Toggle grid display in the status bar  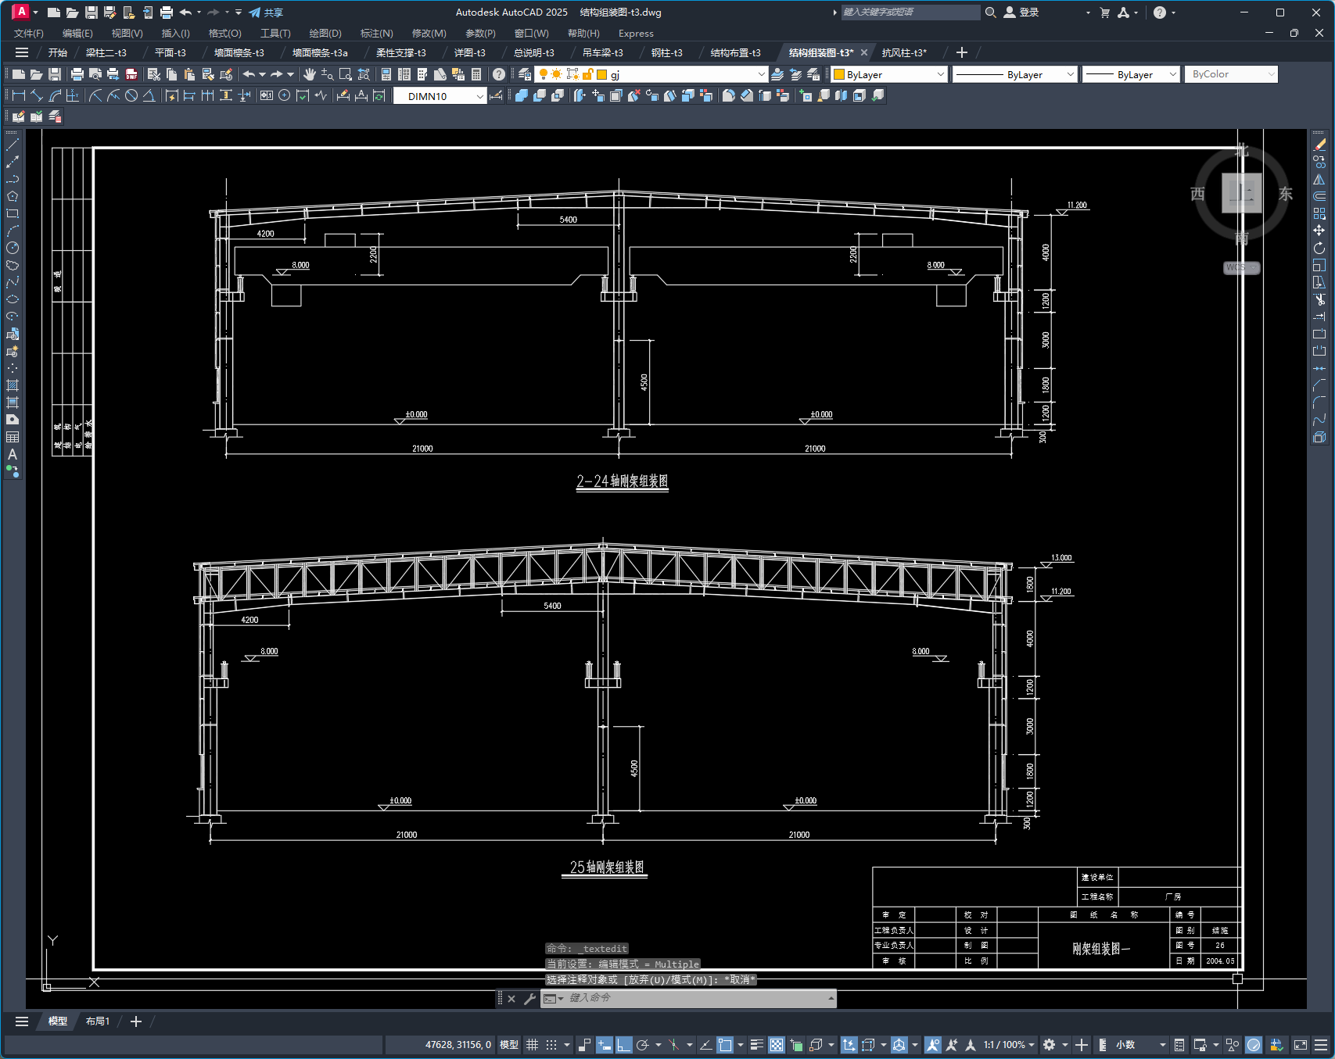click(533, 1045)
